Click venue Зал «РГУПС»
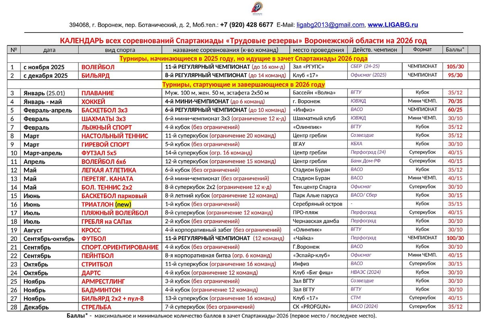 tap(308, 67)
